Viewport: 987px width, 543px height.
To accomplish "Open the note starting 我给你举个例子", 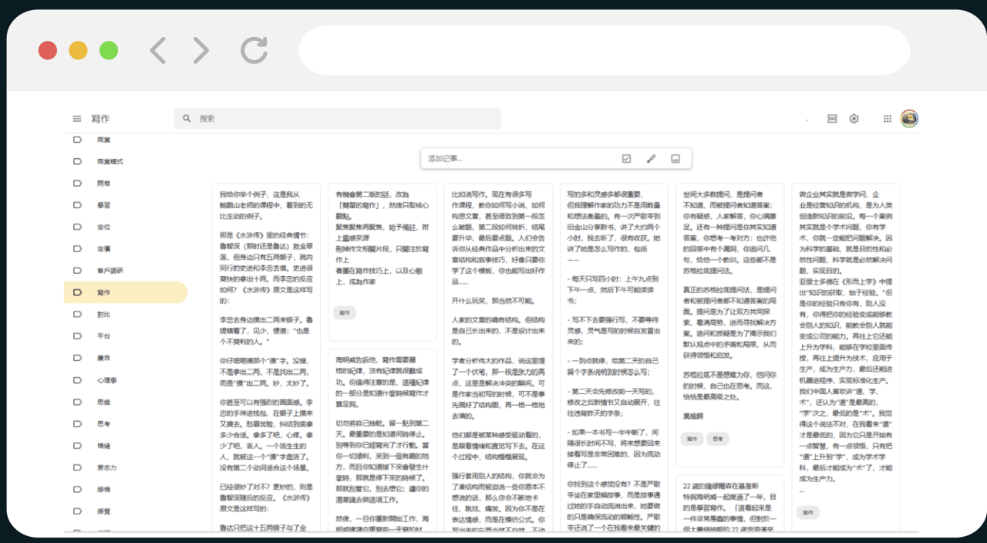I will click(266, 359).
